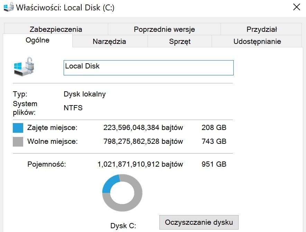Click the gray free space color square
Viewport: 306px width, 232px height.
click(x=18, y=141)
